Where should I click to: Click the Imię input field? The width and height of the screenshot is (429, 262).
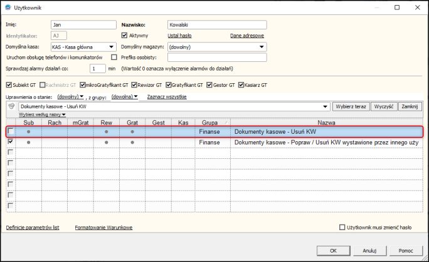tap(83, 25)
